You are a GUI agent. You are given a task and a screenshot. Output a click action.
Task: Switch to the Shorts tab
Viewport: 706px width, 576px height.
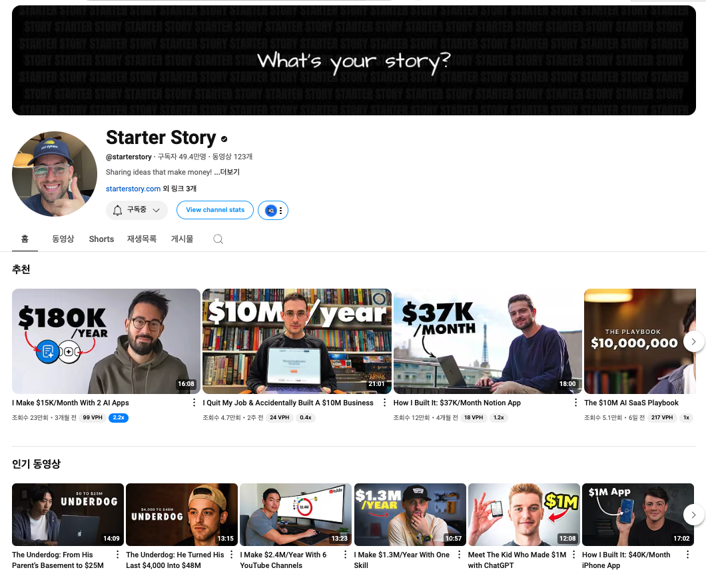pos(101,239)
